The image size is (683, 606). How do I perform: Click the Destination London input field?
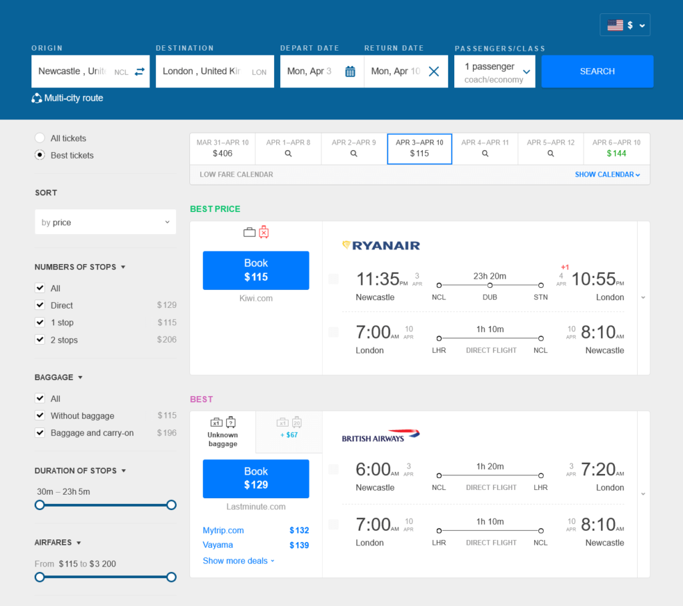215,71
